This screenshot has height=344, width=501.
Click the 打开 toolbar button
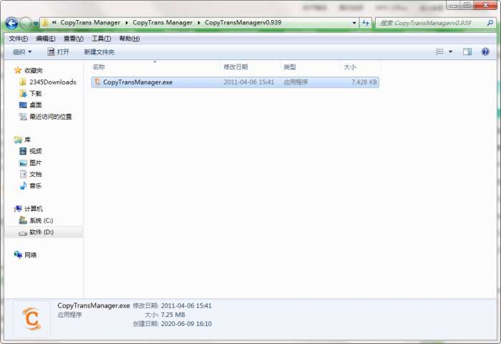(x=58, y=52)
